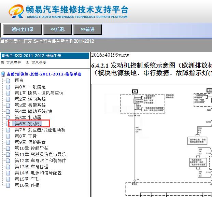Open 第11章 驾驶员信息与娱乐
Image resolution: width=212 pixels, height=197 pixels.
point(40,154)
